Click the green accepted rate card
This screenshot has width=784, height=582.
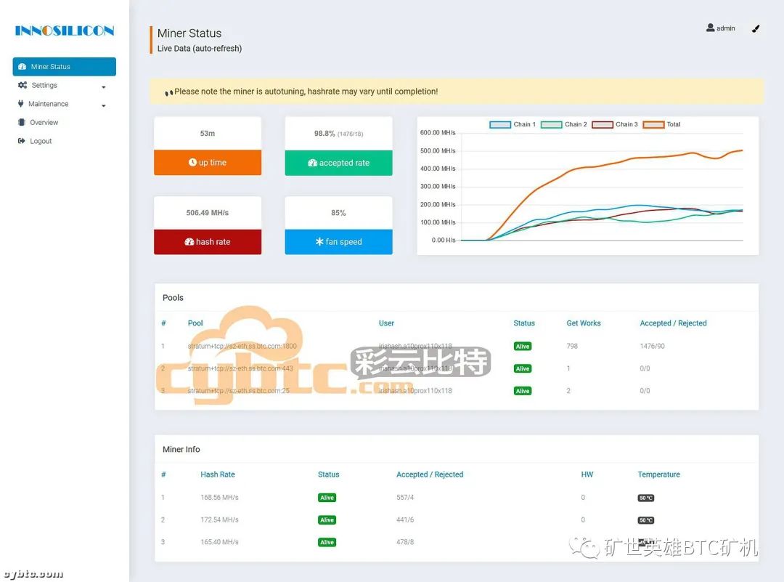[x=338, y=163]
